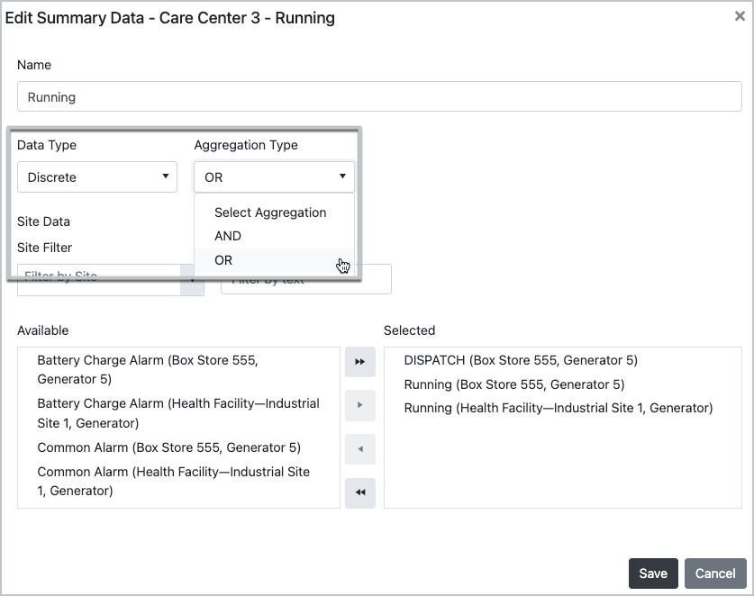754x596 pixels.
Task: Close the Edit Summary Data dialog
Action: [740, 17]
